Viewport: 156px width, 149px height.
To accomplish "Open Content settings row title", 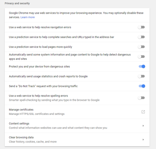I will click(19, 124).
